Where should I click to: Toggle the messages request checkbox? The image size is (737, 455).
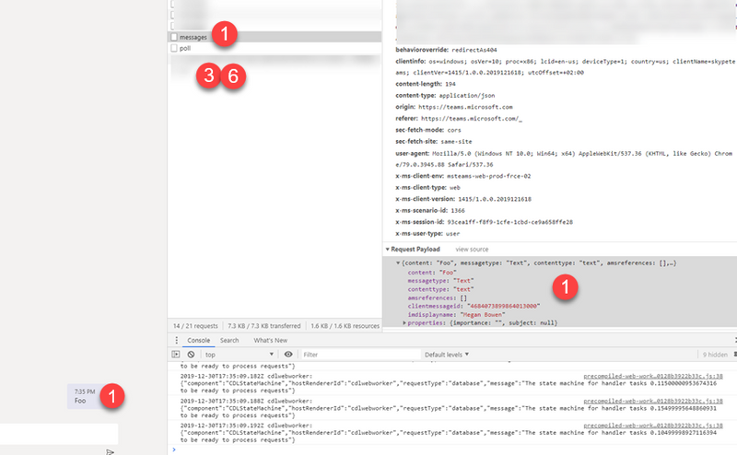click(x=173, y=37)
